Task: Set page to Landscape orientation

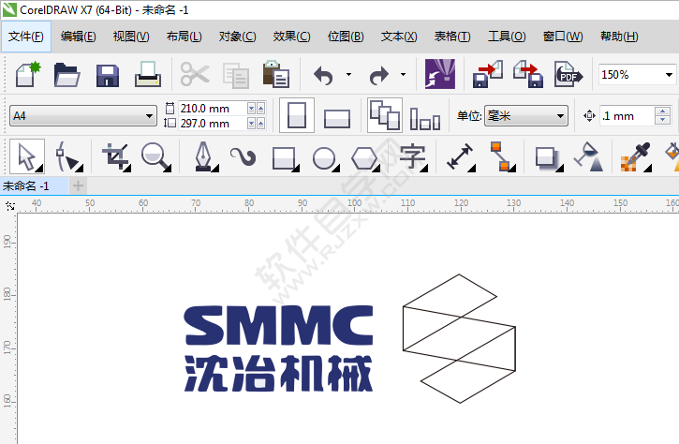Action: click(337, 117)
